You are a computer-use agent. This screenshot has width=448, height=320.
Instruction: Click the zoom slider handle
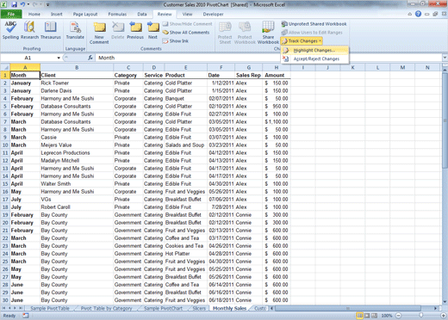pos(420,316)
